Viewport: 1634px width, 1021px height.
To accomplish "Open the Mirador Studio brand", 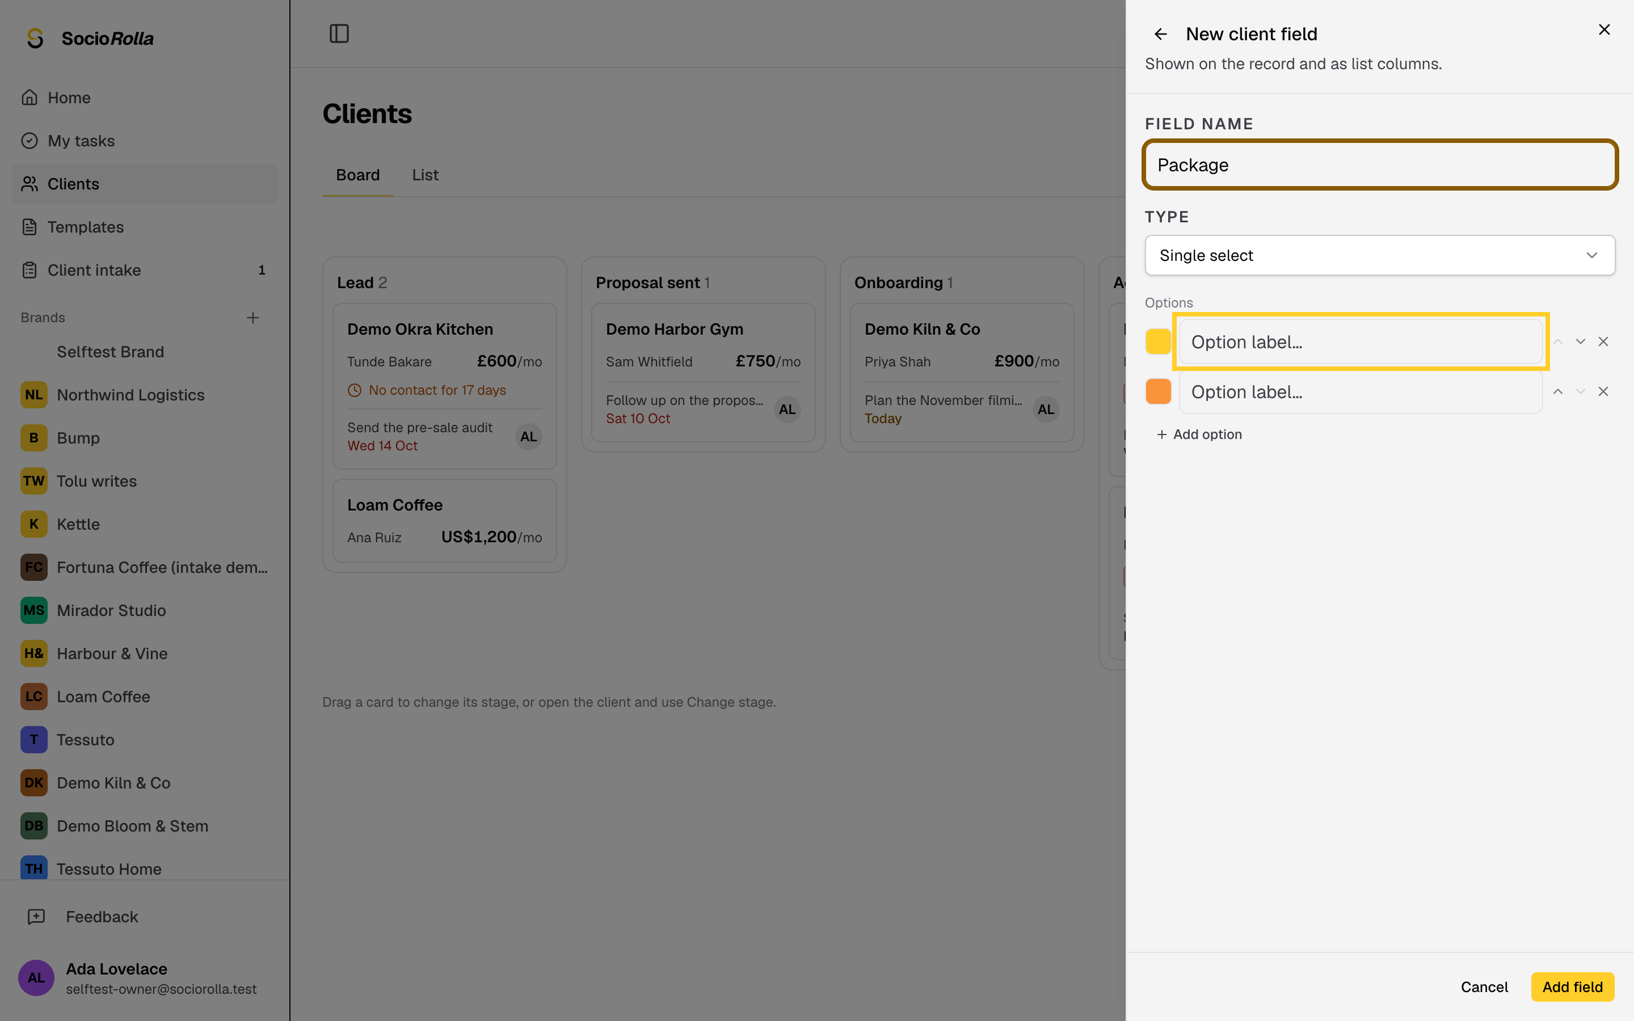I will [x=145, y=610].
